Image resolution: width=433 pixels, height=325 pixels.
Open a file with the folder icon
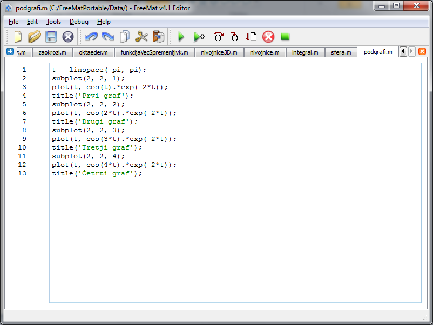click(x=35, y=37)
